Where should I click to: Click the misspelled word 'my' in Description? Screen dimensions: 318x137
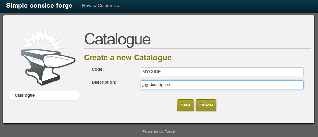point(145,85)
